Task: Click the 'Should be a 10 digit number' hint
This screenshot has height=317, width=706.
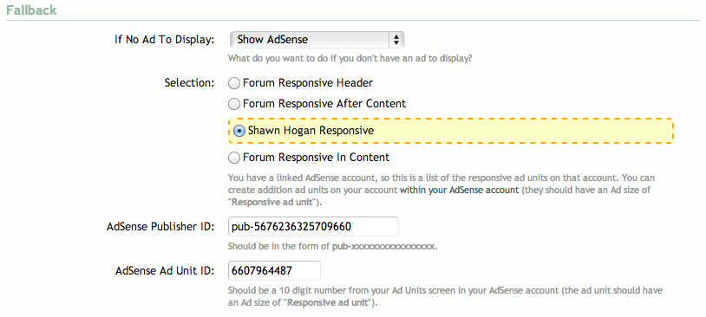Action: click(x=445, y=297)
